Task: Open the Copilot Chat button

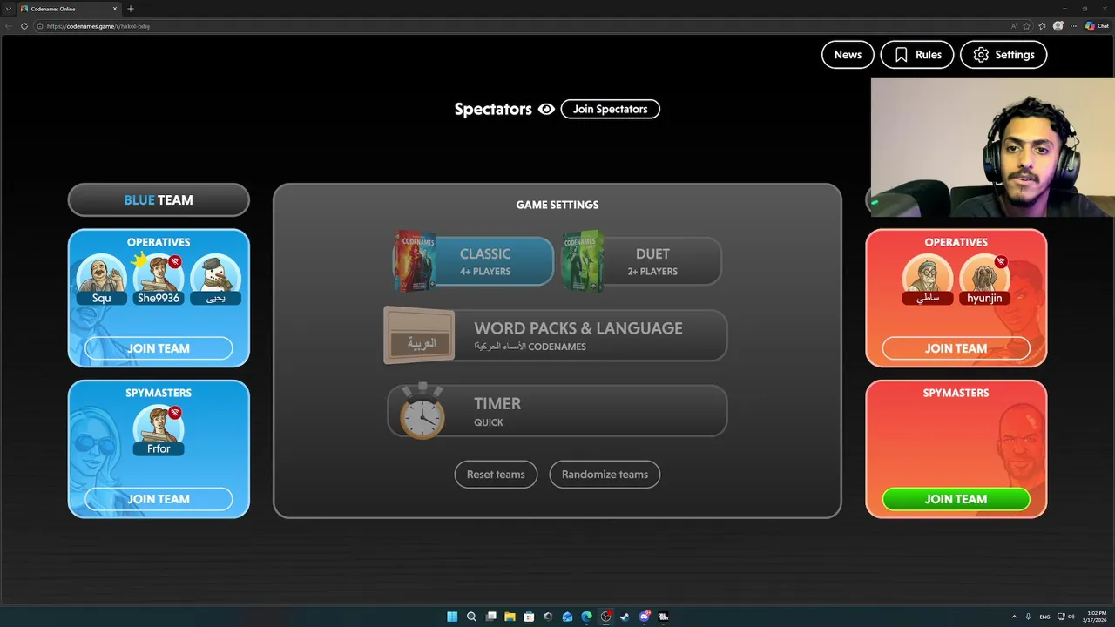Action: (1097, 26)
